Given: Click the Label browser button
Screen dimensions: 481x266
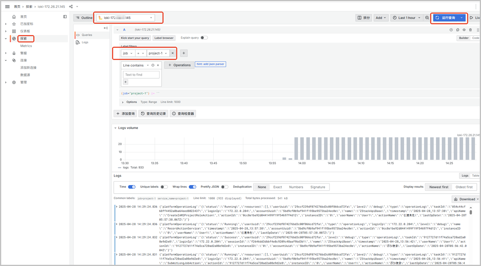Looking at the screenshot, I should 164,38.
